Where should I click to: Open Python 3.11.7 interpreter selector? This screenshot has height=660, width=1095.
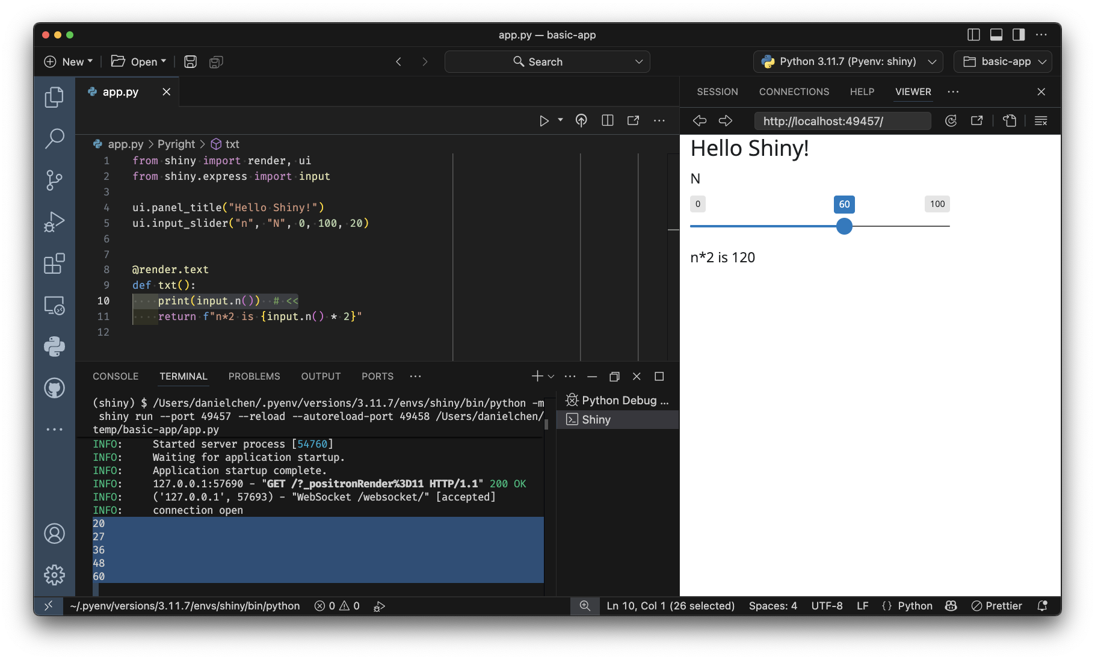coord(849,61)
